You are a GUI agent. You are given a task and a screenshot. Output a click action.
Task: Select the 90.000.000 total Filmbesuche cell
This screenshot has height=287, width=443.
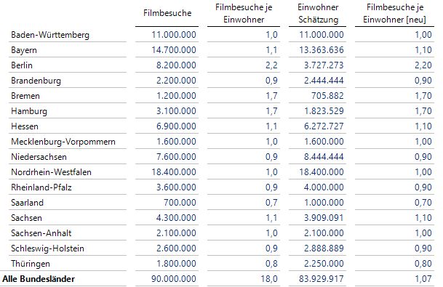pos(173,279)
